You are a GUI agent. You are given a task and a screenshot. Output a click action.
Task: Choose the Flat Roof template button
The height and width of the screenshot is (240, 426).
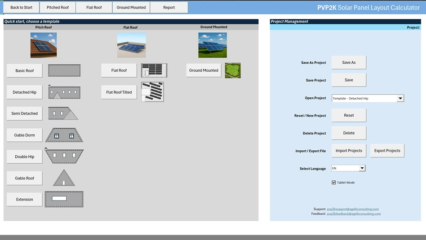pyautogui.click(x=119, y=70)
